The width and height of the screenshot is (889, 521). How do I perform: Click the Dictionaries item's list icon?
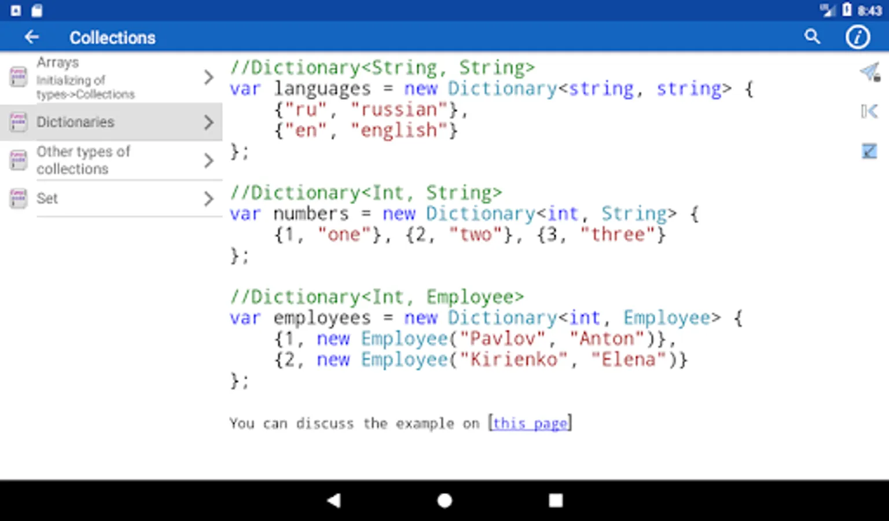(x=19, y=122)
